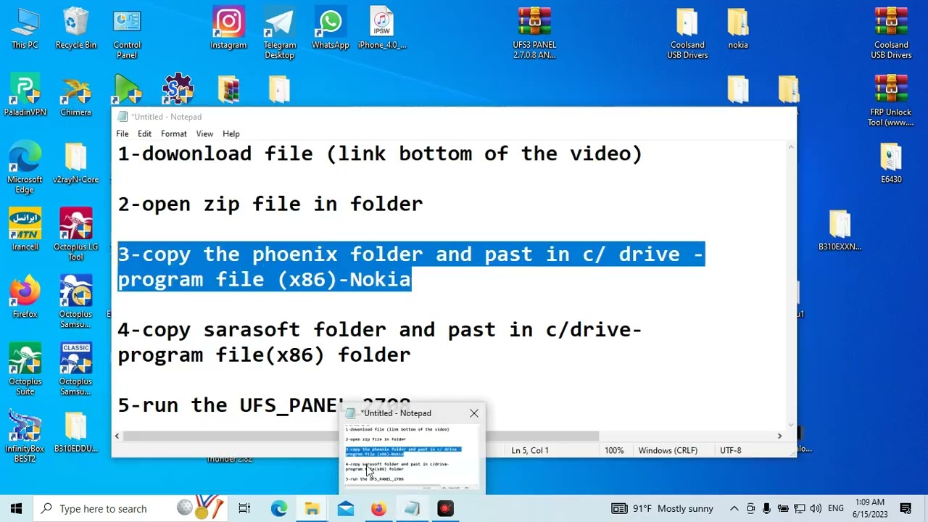Open the Windows Start menu
The image size is (928, 522).
tap(16, 509)
